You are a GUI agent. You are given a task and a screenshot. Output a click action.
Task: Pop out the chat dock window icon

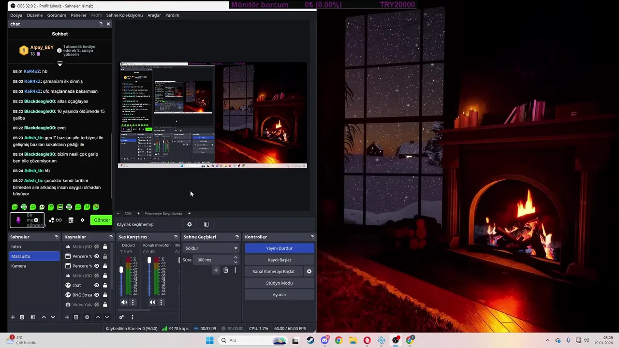101,24
